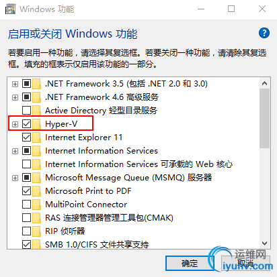
Task: Expand the Hyper-V feature tree
Action: click(x=15, y=124)
